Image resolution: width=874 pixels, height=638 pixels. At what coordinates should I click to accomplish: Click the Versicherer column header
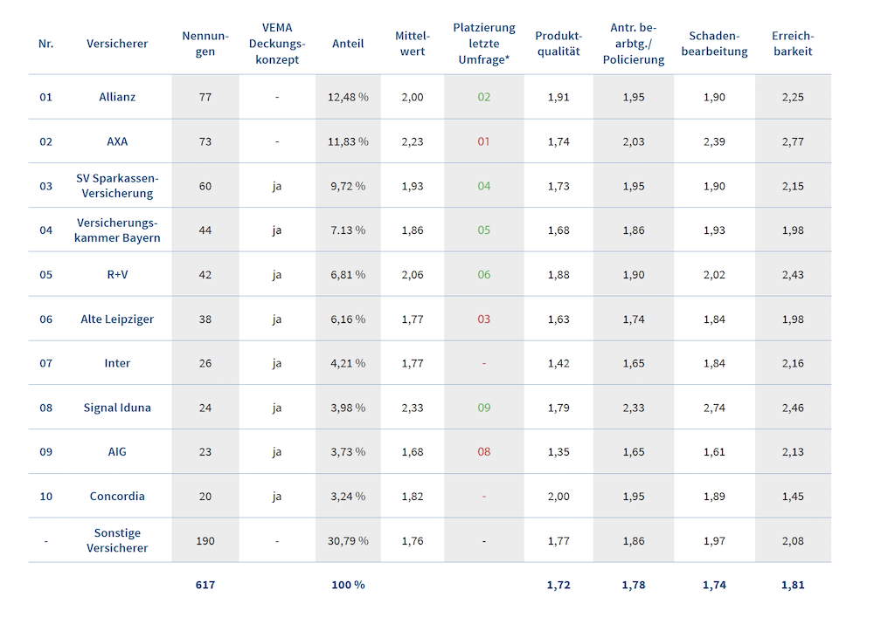point(117,44)
